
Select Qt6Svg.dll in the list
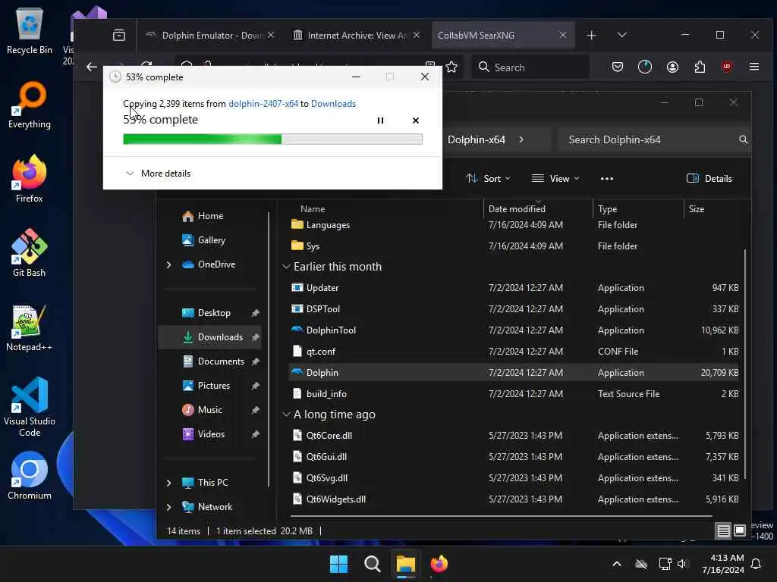click(514, 478)
